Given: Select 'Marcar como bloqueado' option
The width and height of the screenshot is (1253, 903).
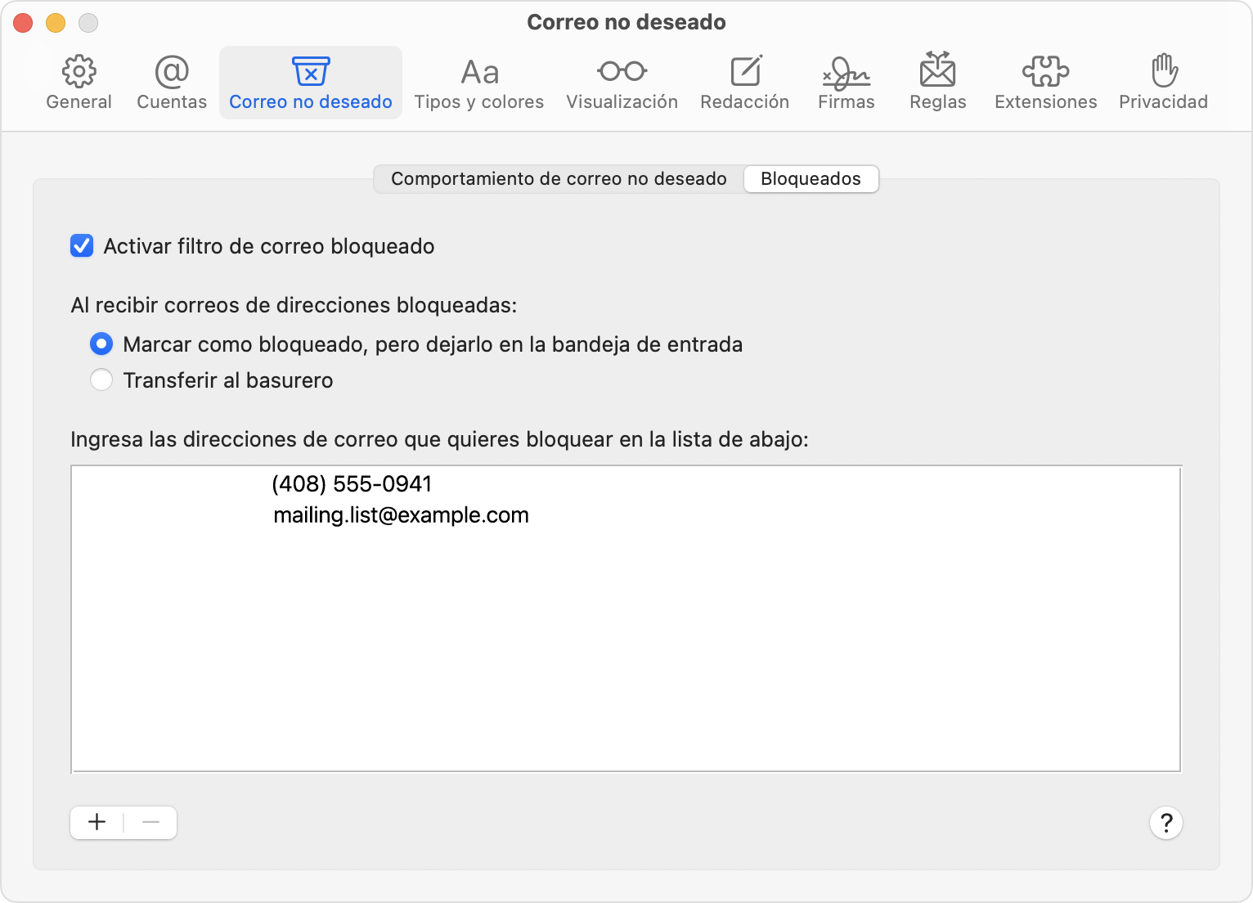Looking at the screenshot, I should tap(101, 344).
